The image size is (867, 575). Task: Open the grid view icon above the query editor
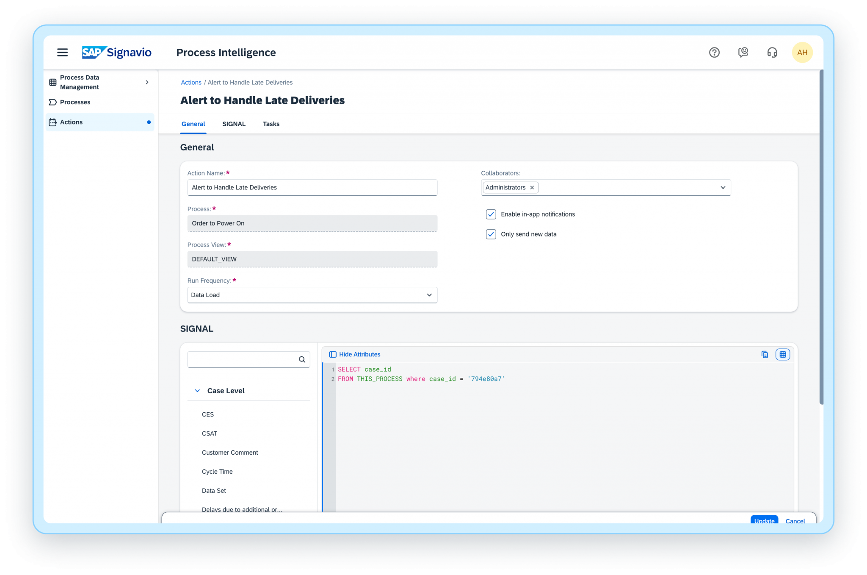[783, 354]
